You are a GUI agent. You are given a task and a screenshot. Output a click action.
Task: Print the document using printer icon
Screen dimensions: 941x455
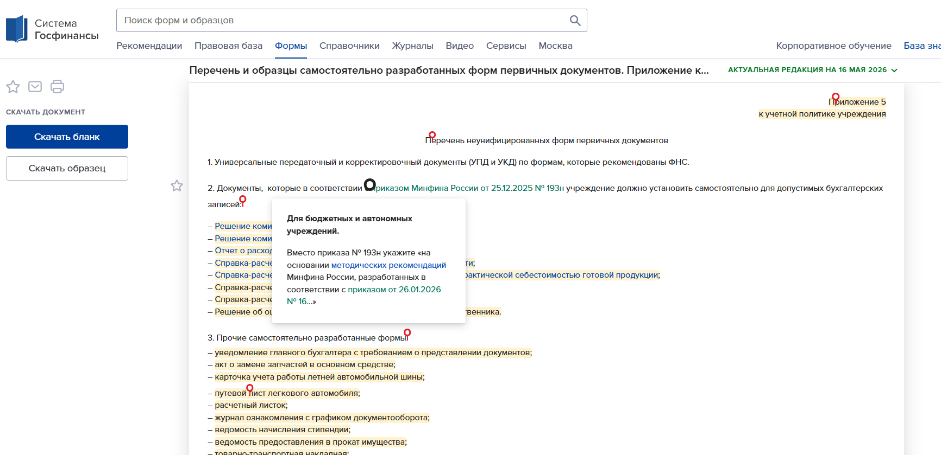[x=57, y=87]
